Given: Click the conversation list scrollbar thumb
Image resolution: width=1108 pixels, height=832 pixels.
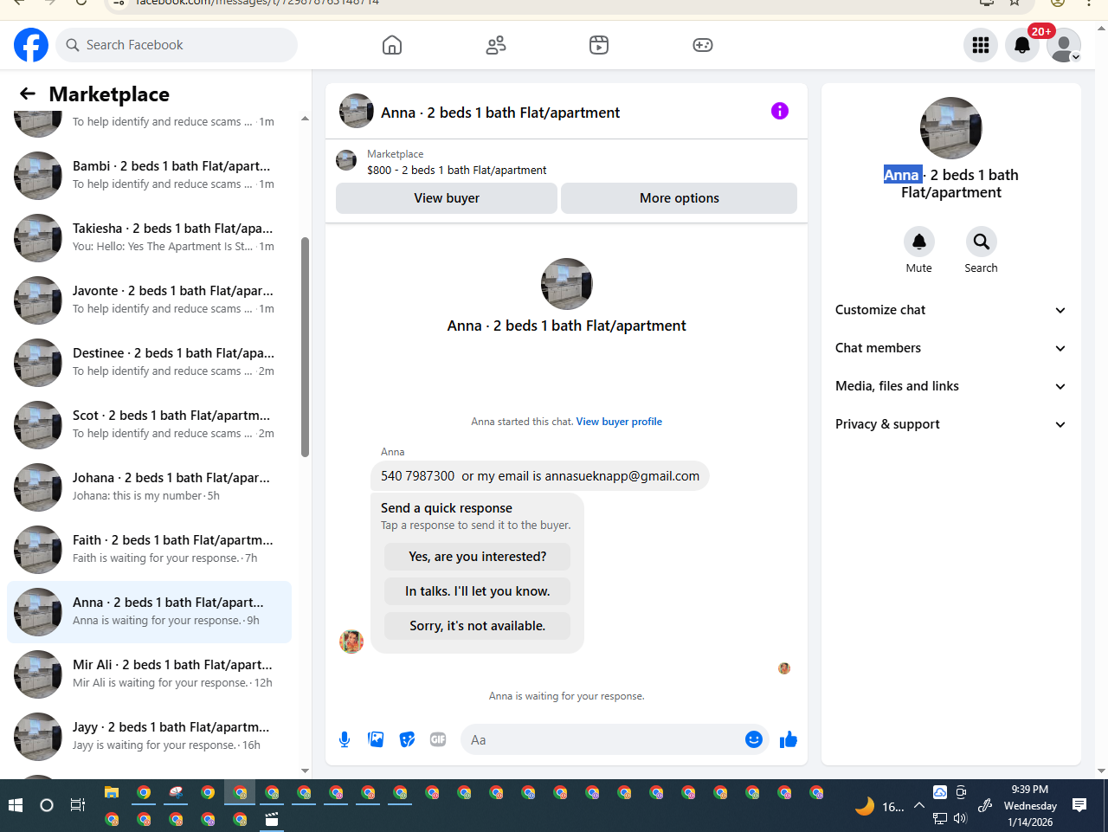Looking at the screenshot, I should (x=305, y=346).
